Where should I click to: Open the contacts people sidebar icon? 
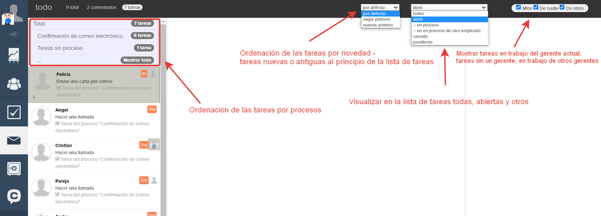coord(14,83)
